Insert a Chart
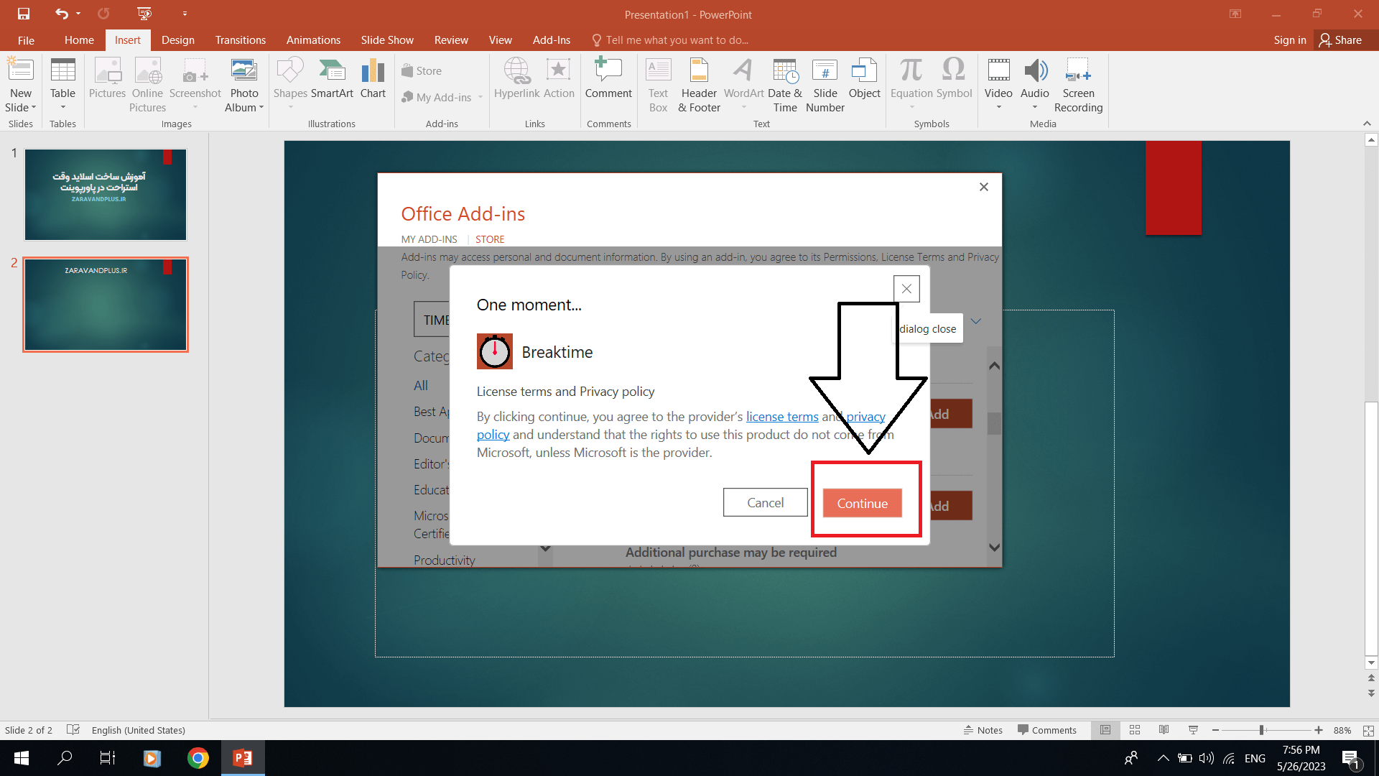Viewport: 1379px width, 776px height. pyautogui.click(x=373, y=78)
